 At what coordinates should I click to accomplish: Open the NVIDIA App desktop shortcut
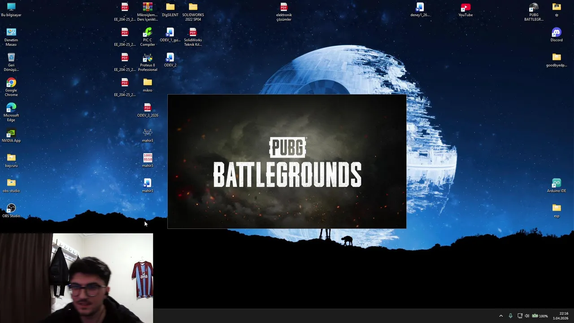11,135
